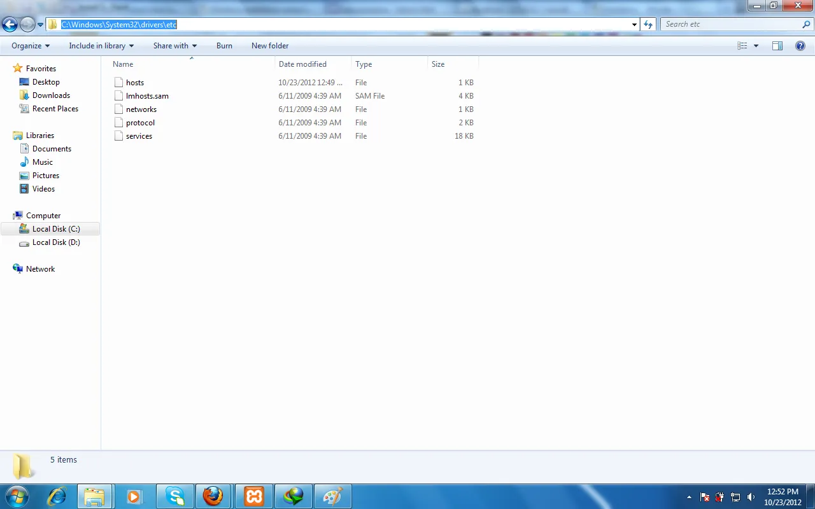Open XAMPP from the taskbar
Screen dimensions: 815x509
(253, 496)
